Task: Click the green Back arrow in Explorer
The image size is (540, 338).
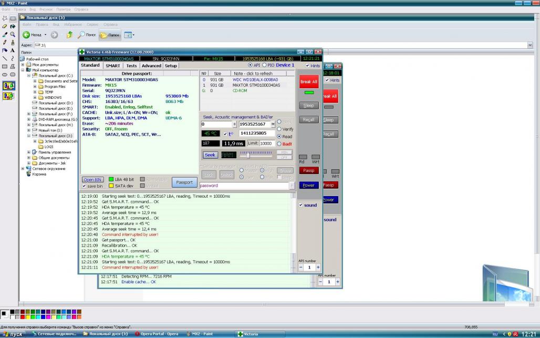Action: [x=26, y=35]
